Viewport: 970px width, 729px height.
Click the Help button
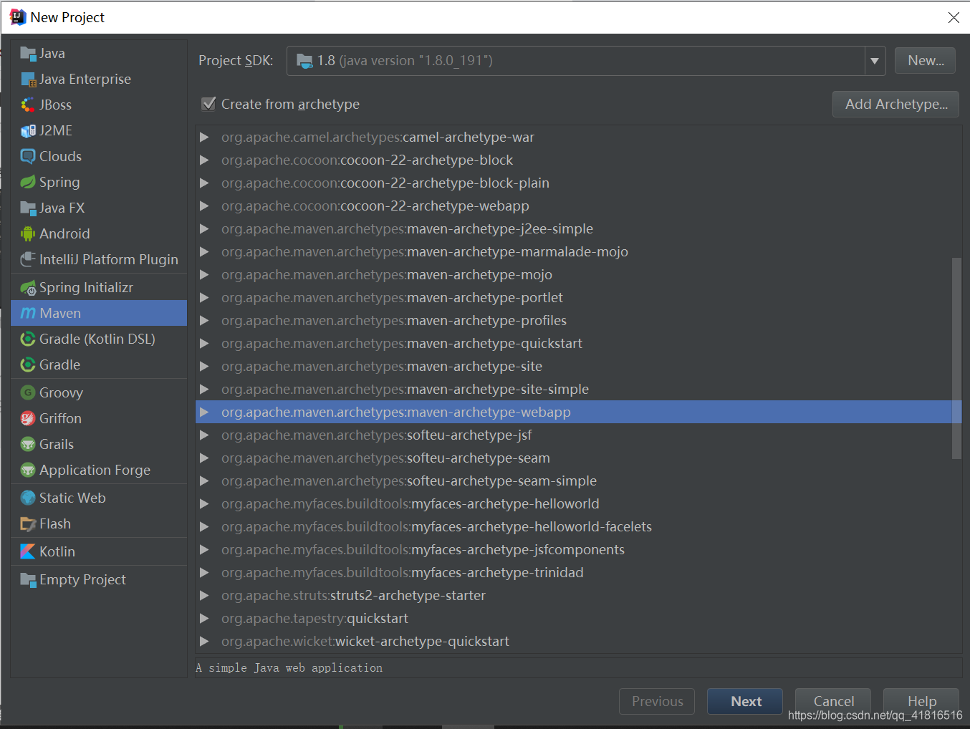(x=921, y=701)
